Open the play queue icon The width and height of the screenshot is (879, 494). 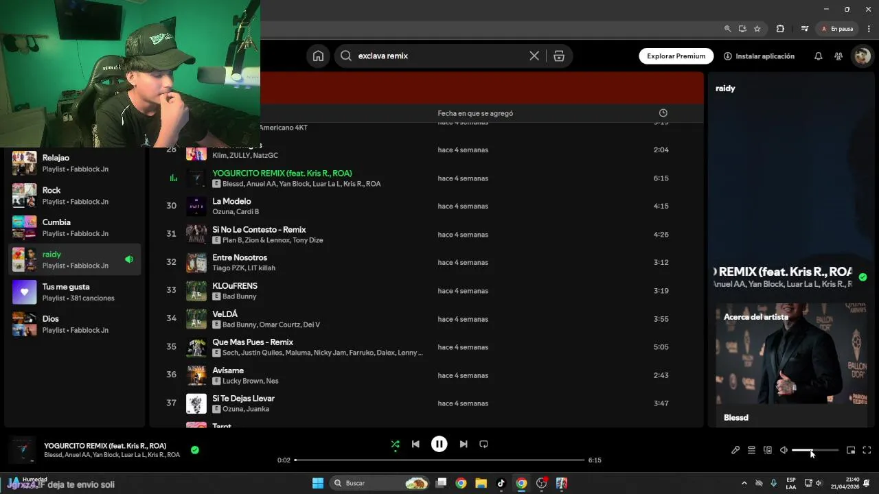click(752, 450)
